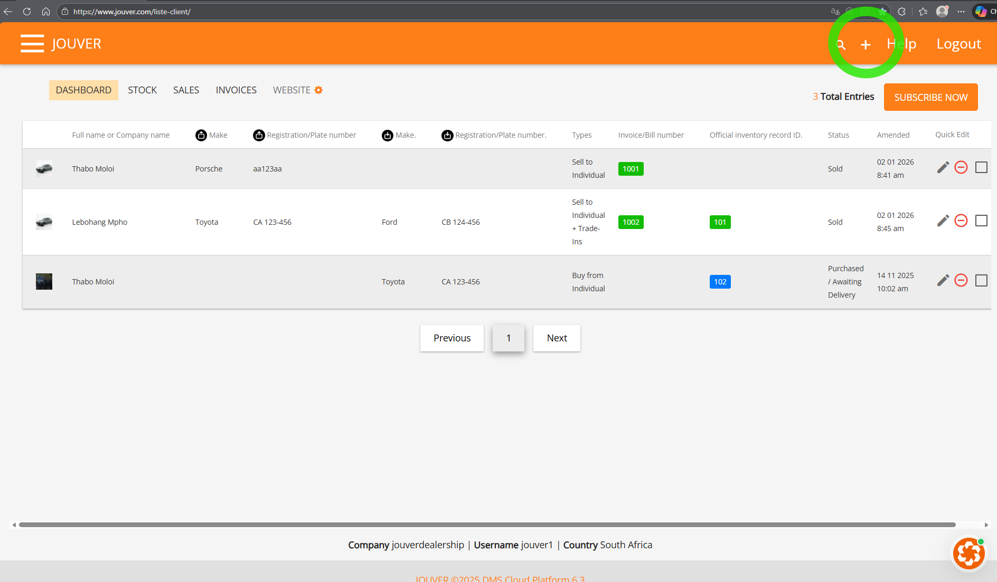Refresh the browser page
997x582 pixels.
(27, 12)
